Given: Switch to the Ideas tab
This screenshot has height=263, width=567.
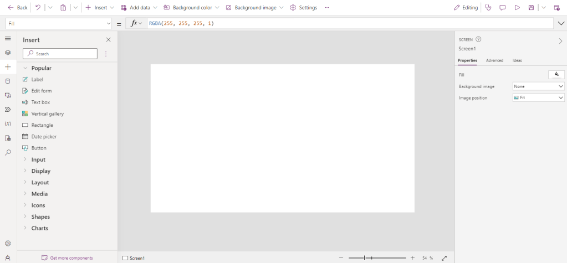Looking at the screenshot, I should click(517, 60).
